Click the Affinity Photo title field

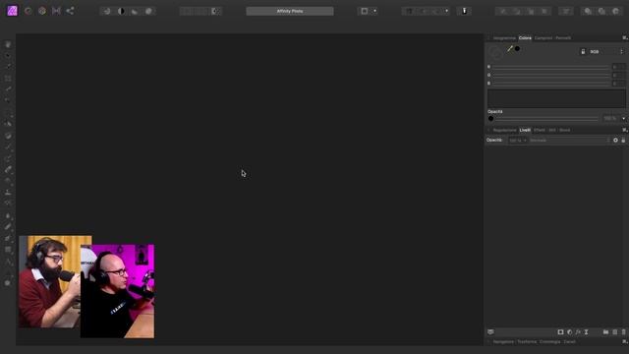point(290,11)
